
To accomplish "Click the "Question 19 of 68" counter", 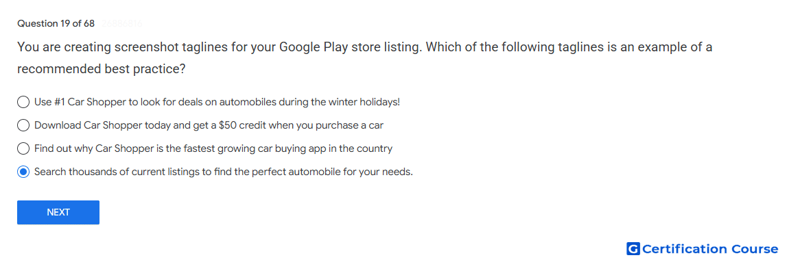I will click(x=56, y=23).
